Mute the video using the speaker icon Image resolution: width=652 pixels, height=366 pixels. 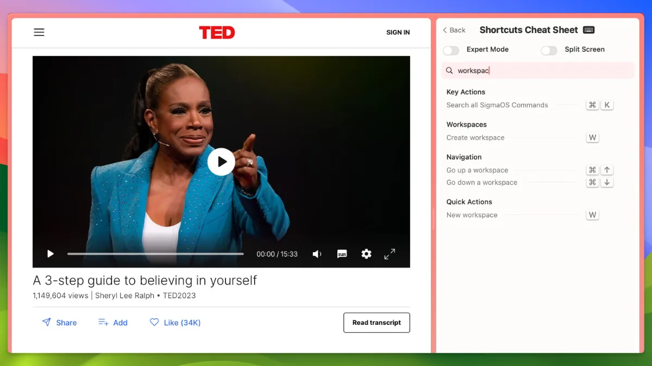[317, 254]
